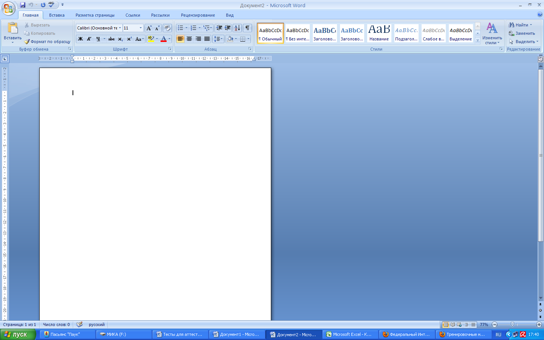Apply text highlight color
544x340 pixels.
click(151, 39)
